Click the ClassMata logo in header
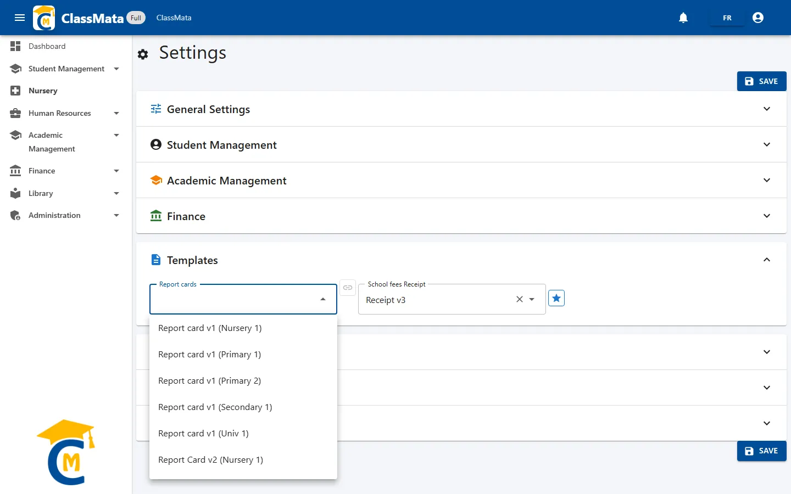Screen dimensions: 791x494 (44, 18)
